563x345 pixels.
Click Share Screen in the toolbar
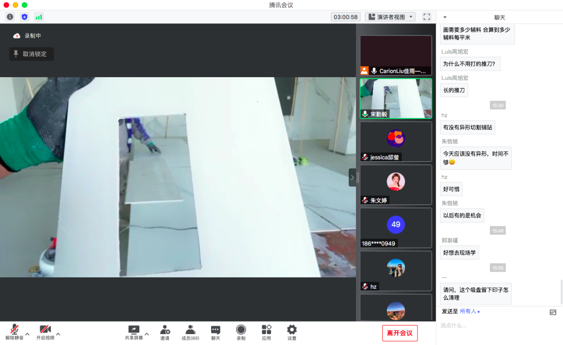tap(133, 332)
